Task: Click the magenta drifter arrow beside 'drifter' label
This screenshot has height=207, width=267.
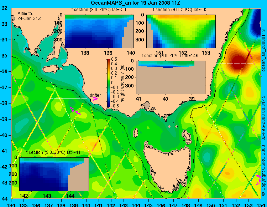Action: 95,99
